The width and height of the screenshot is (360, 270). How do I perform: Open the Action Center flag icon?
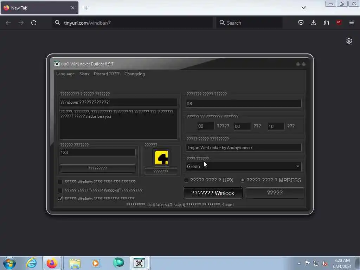point(307,263)
